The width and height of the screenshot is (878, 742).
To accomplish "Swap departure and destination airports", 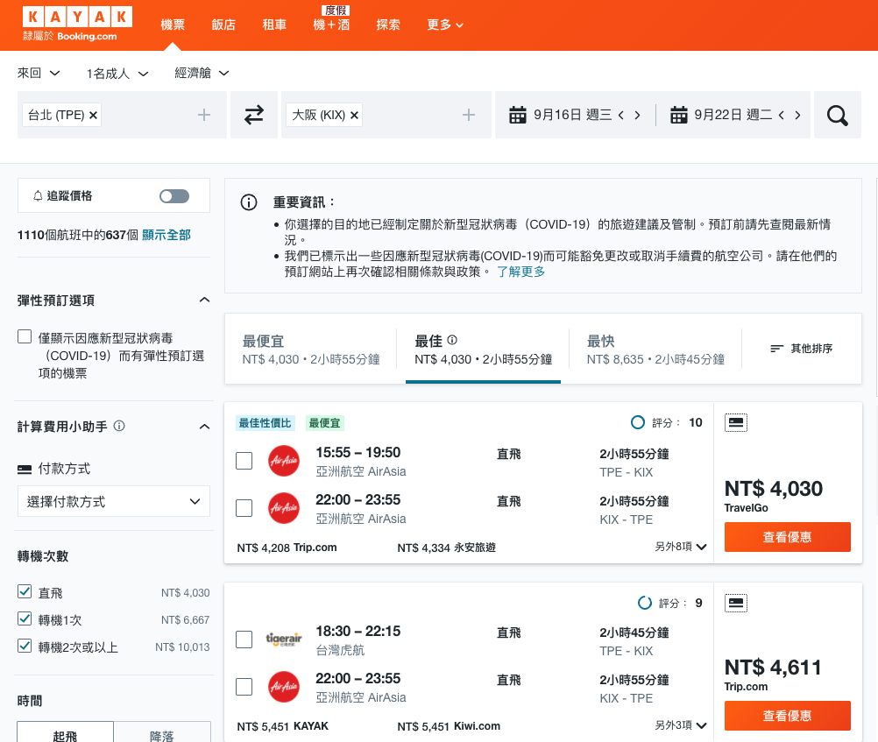I will (253, 115).
